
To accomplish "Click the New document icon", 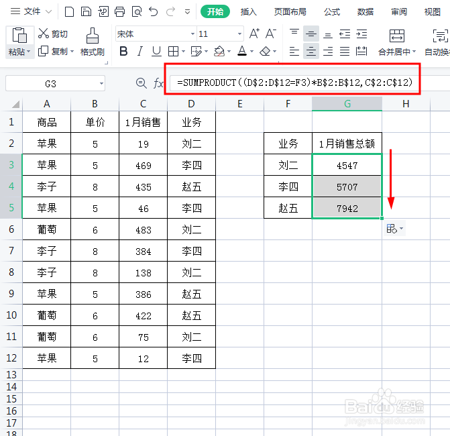I will (69, 12).
